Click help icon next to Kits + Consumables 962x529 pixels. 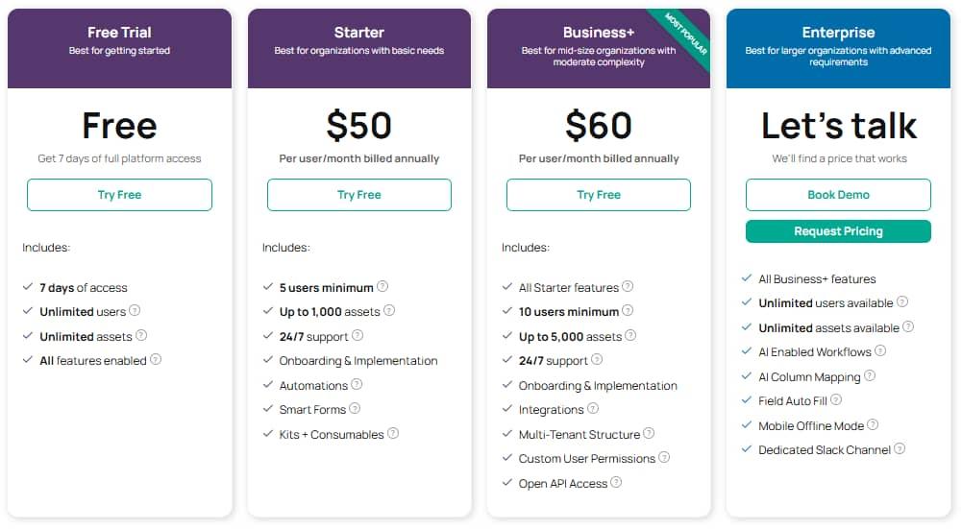393,434
